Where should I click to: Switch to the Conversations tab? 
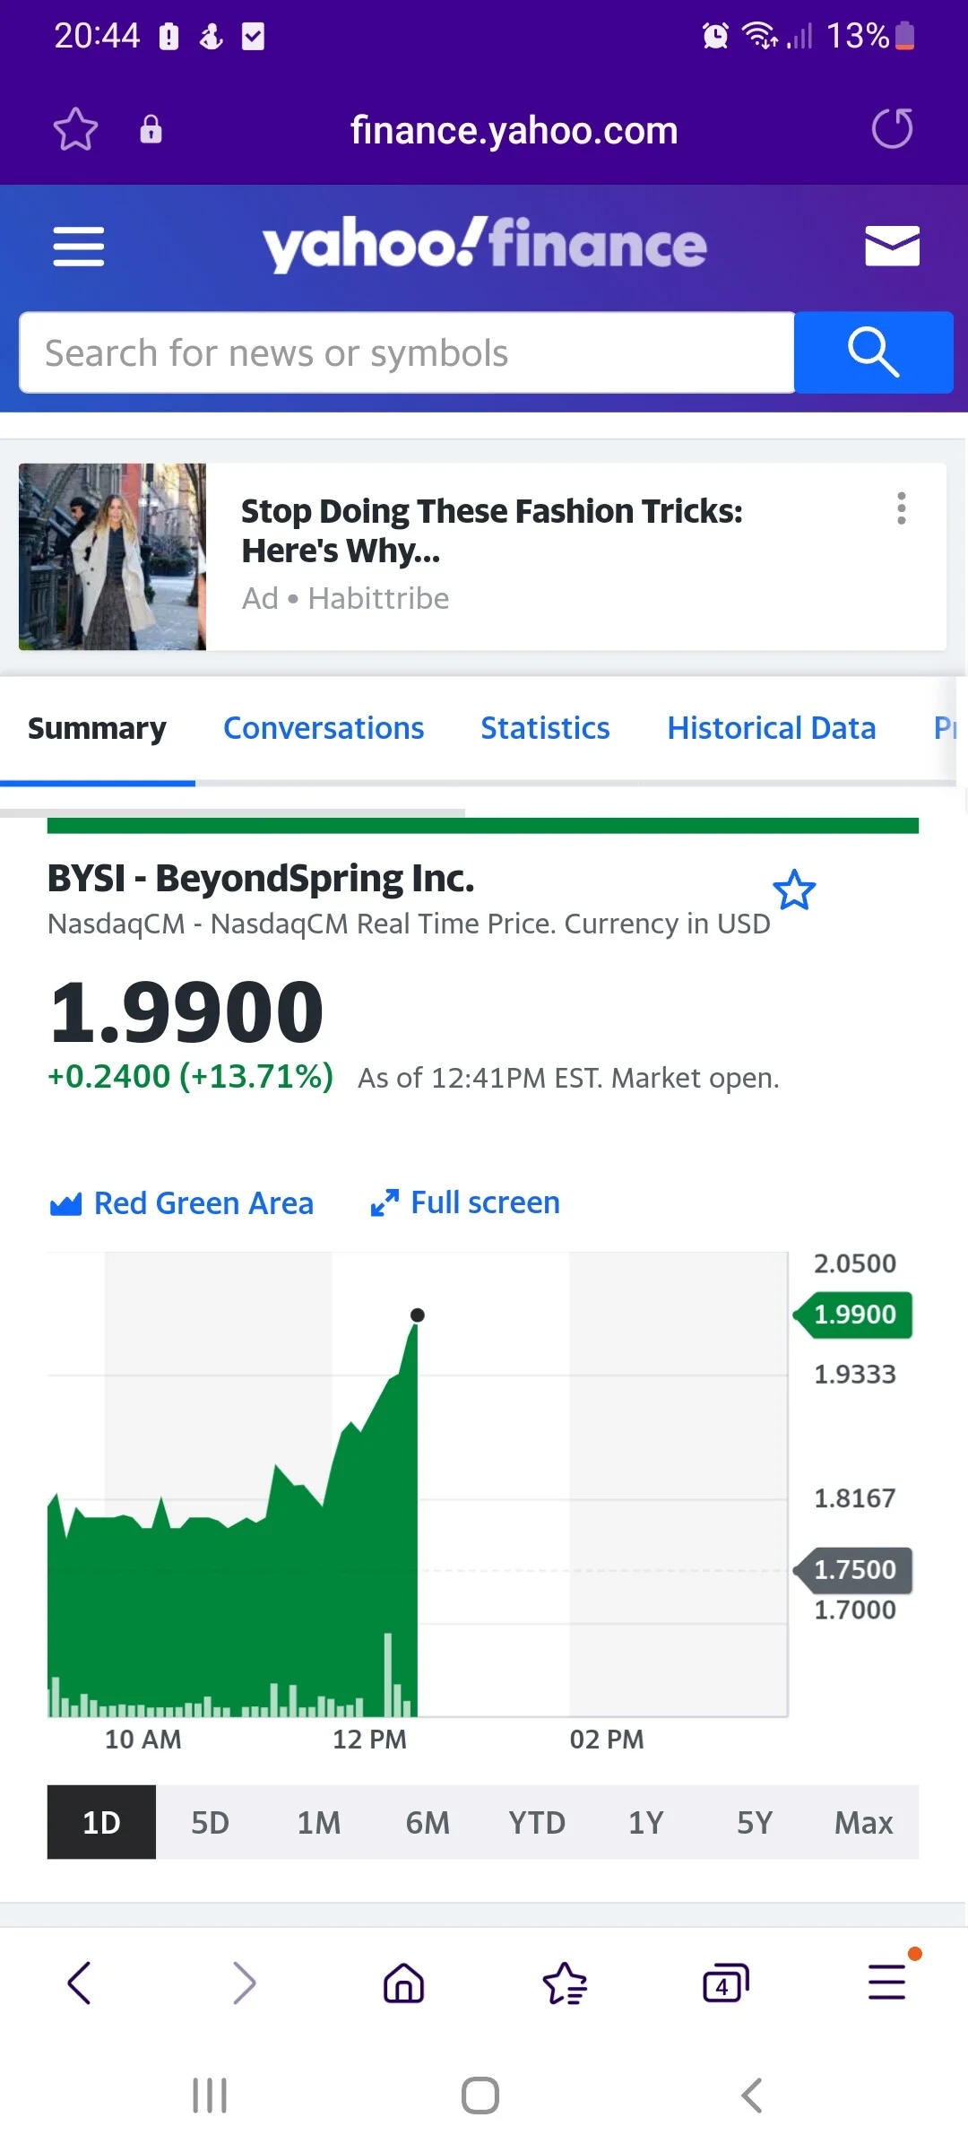(x=324, y=728)
